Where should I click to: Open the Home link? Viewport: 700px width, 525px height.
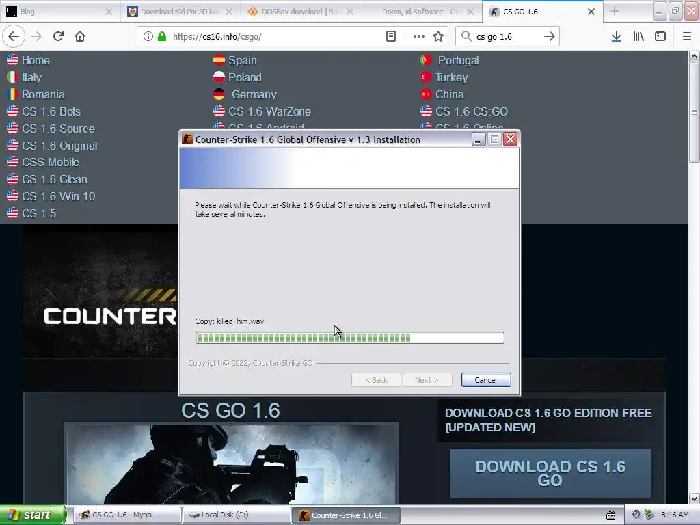click(36, 60)
